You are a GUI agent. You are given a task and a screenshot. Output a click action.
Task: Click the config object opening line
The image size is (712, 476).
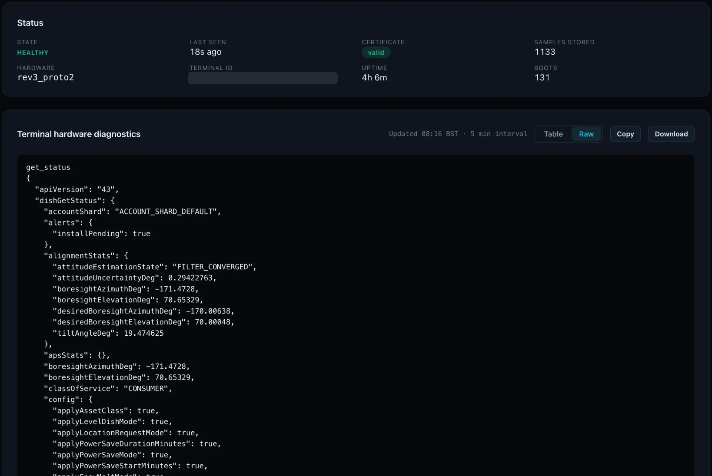click(68, 400)
